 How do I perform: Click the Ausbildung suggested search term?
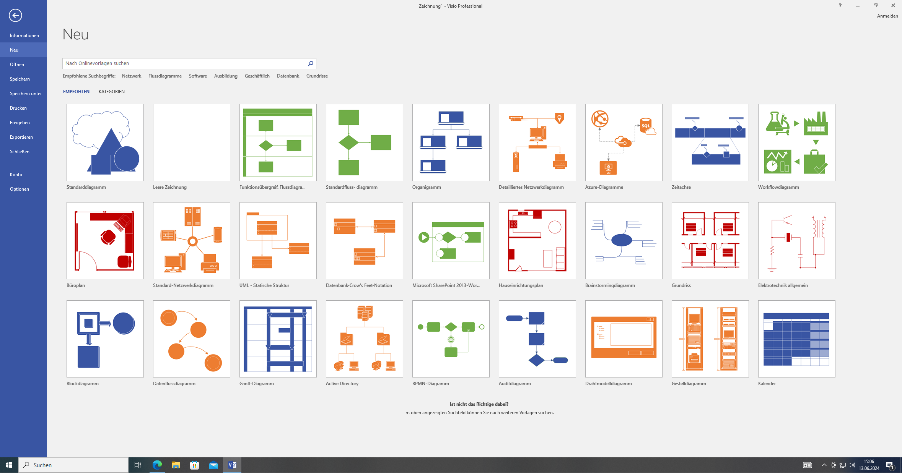click(226, 76)
